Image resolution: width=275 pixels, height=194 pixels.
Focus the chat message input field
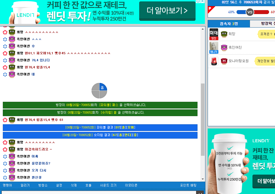click(99, 192)
